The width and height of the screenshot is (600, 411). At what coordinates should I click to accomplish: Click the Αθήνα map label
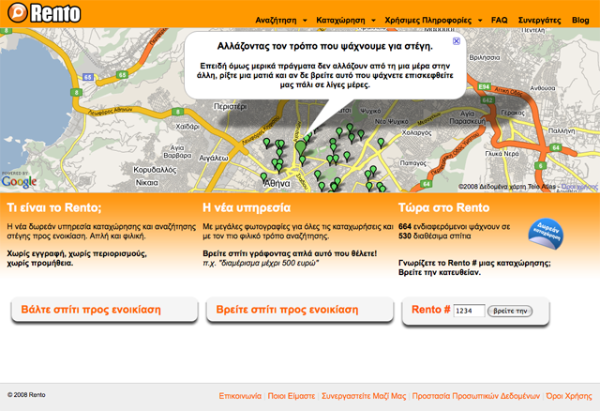click(x=277, y=184)
